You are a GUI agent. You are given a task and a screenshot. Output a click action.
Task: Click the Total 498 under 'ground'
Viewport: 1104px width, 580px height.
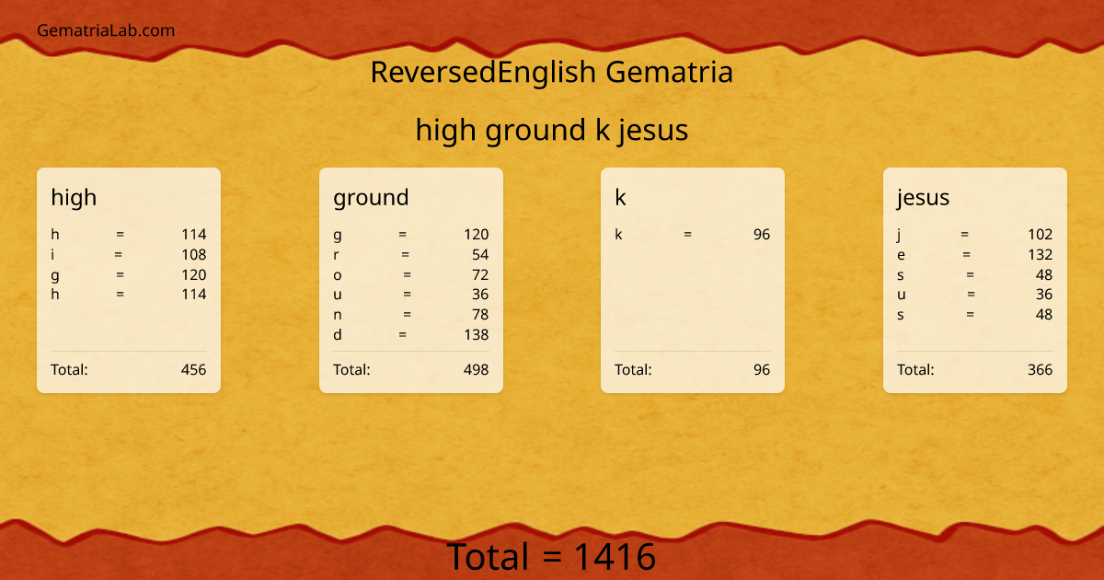[x=411, y=369]
